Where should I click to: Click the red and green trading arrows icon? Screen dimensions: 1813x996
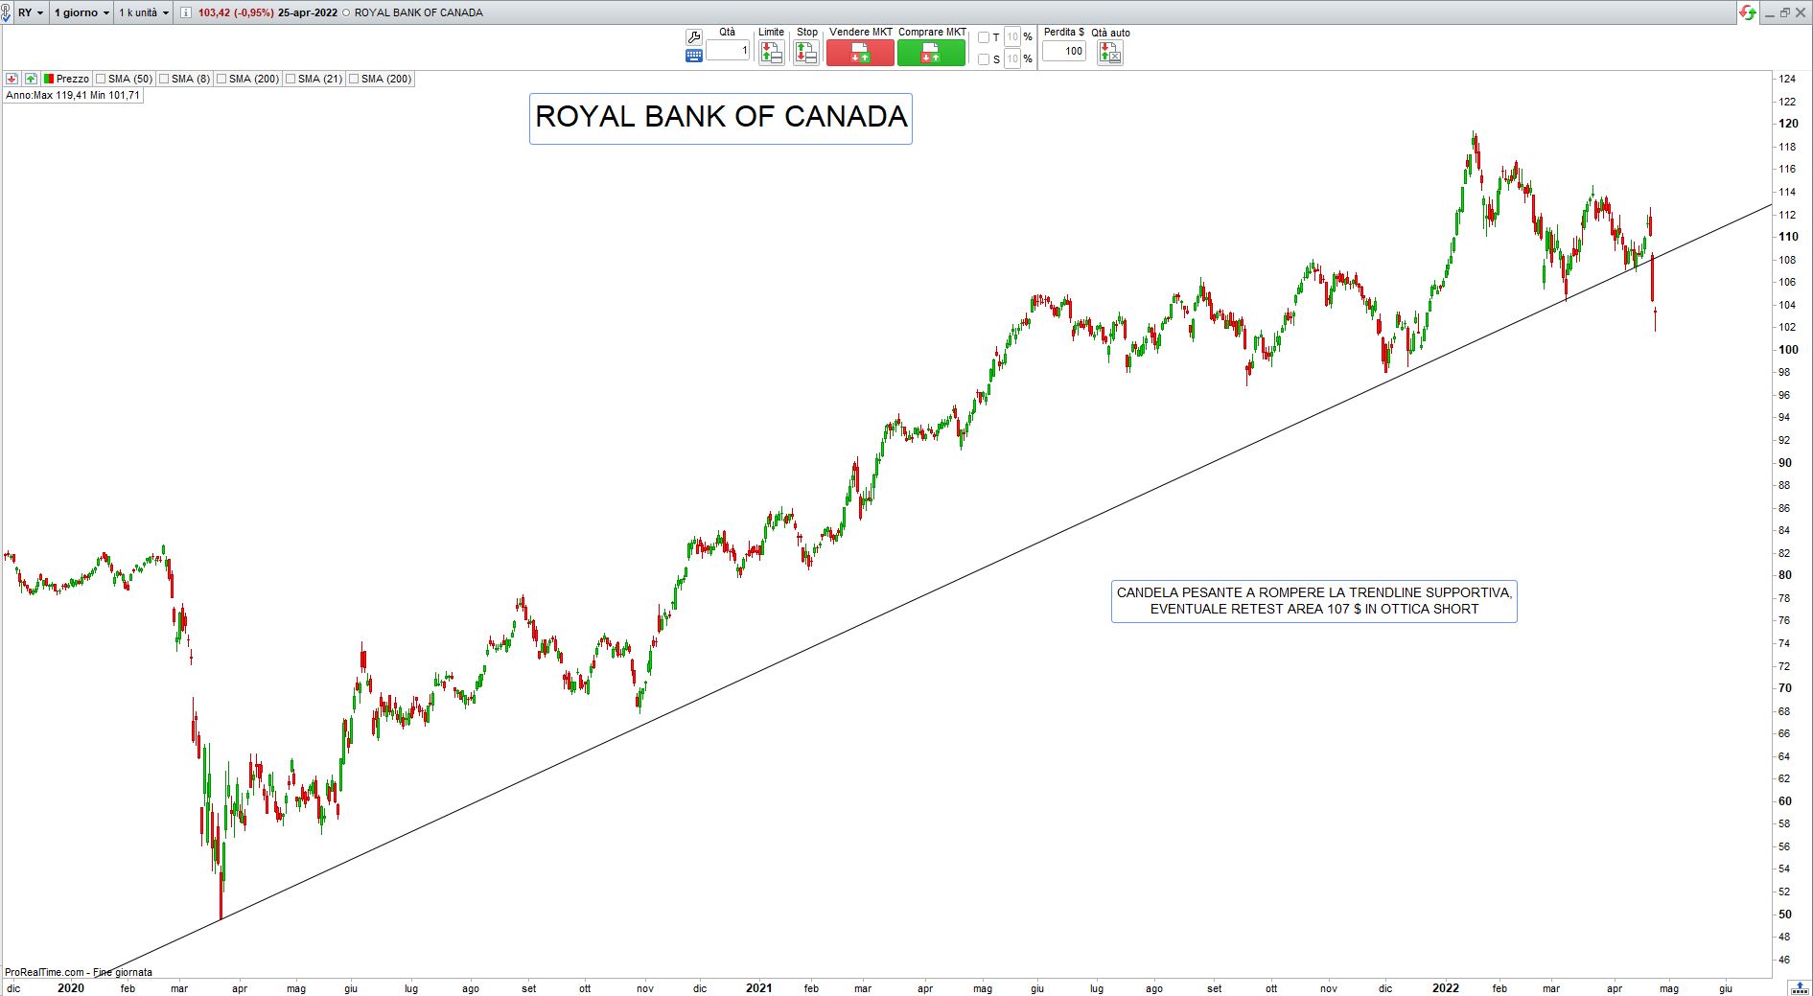pos(1748,12)
